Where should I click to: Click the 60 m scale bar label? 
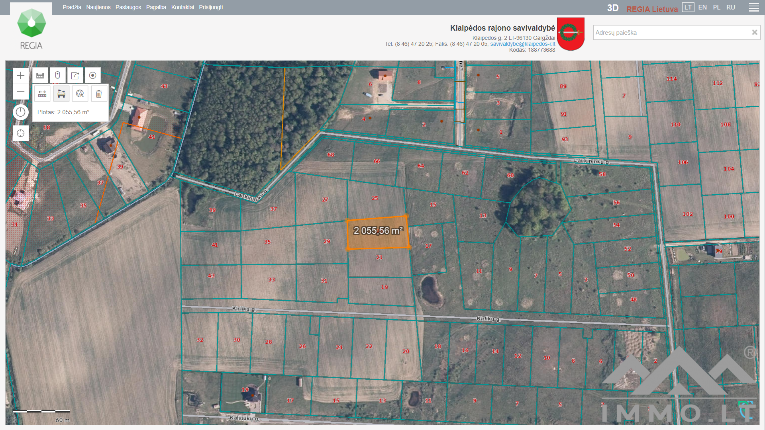point(62,420)
